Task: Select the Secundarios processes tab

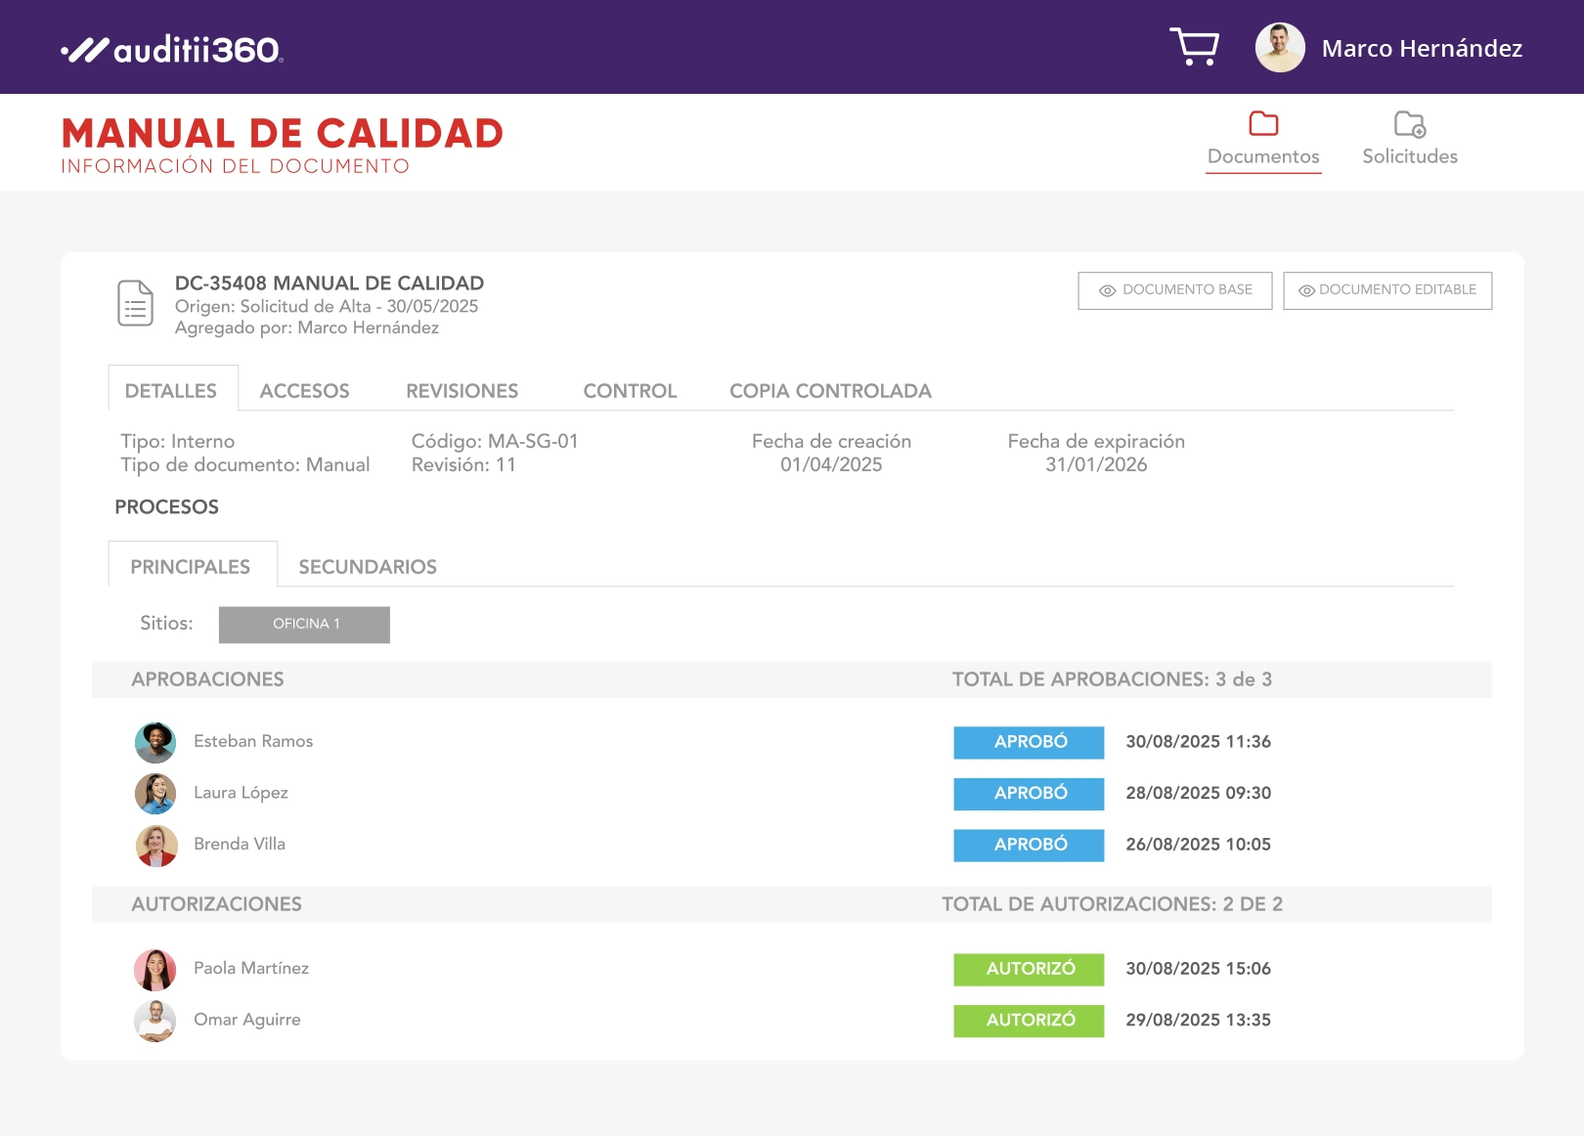Action: click(368, 567)
